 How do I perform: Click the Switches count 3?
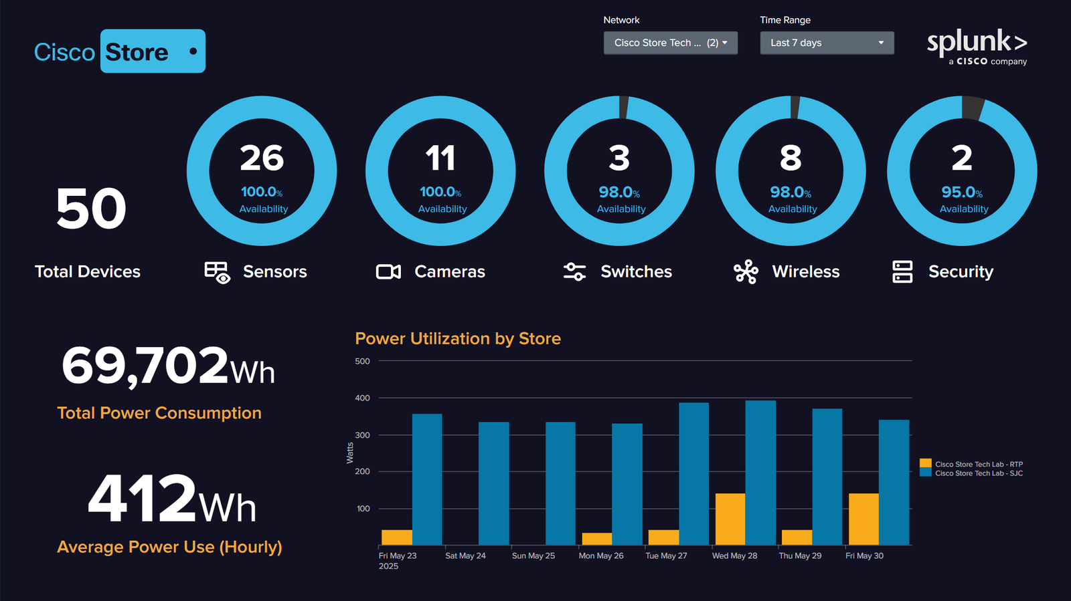click(x=619, y=158)
